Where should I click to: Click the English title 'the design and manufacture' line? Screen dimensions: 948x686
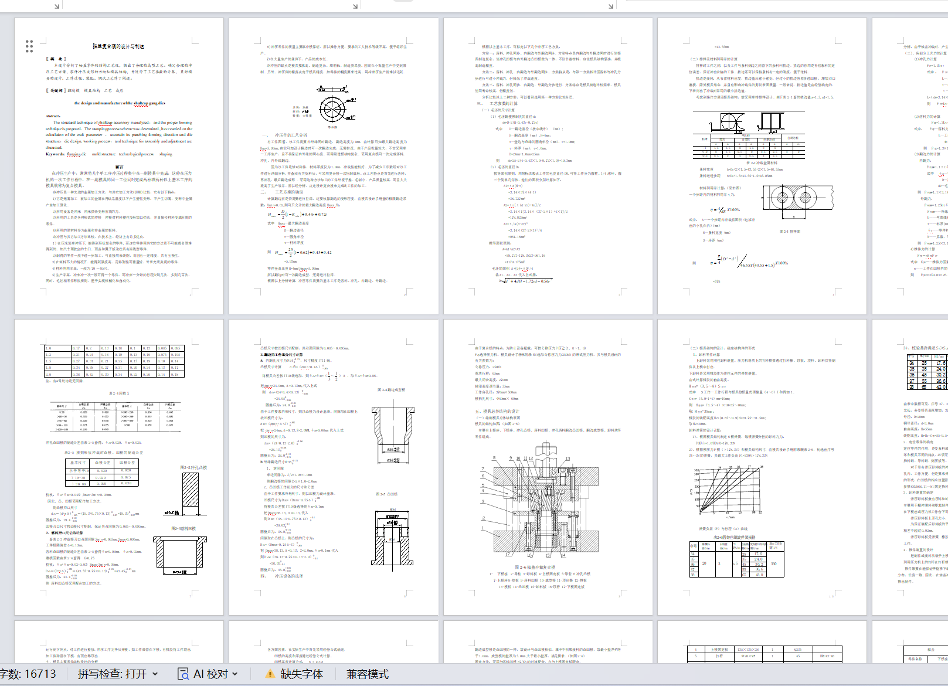click(x=120, y=103)
